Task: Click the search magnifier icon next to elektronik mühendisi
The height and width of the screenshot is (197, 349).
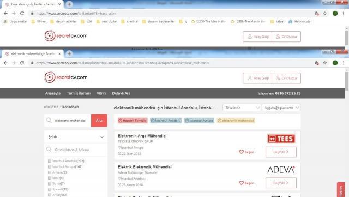Action: pos(49,121)
